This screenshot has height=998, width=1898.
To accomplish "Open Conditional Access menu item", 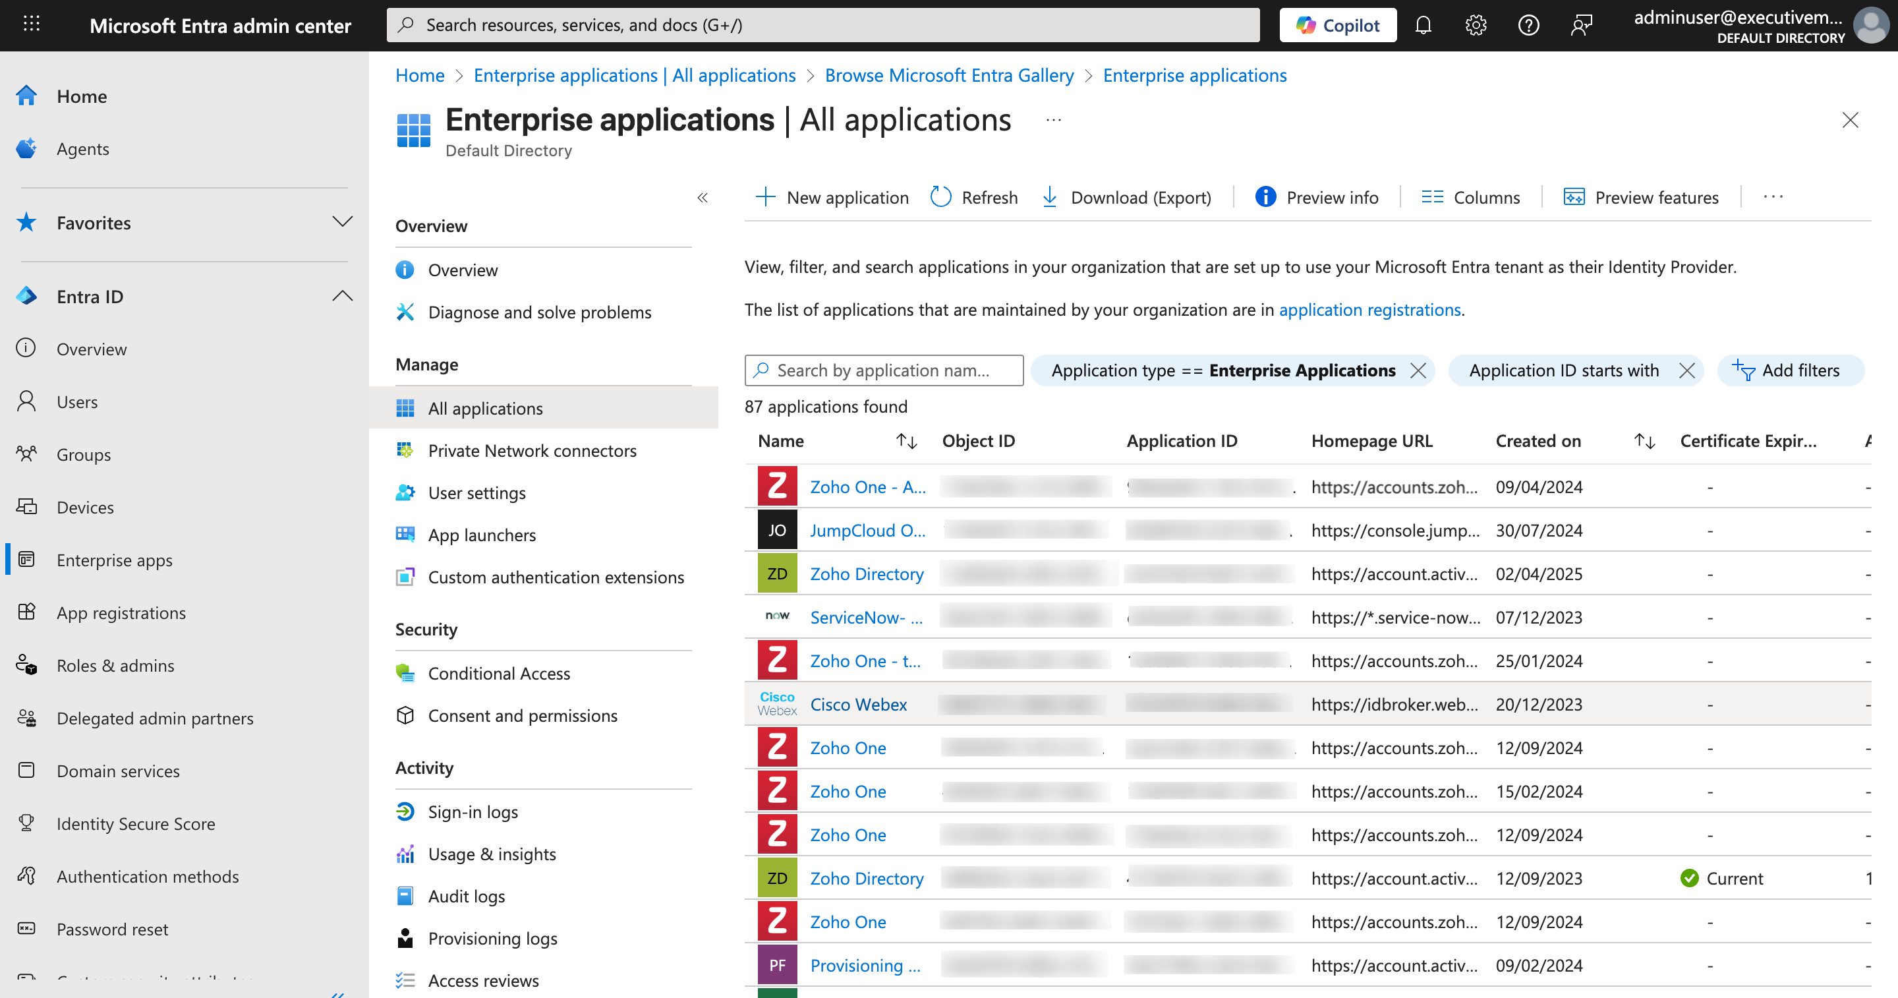I will tap(499, 673).
